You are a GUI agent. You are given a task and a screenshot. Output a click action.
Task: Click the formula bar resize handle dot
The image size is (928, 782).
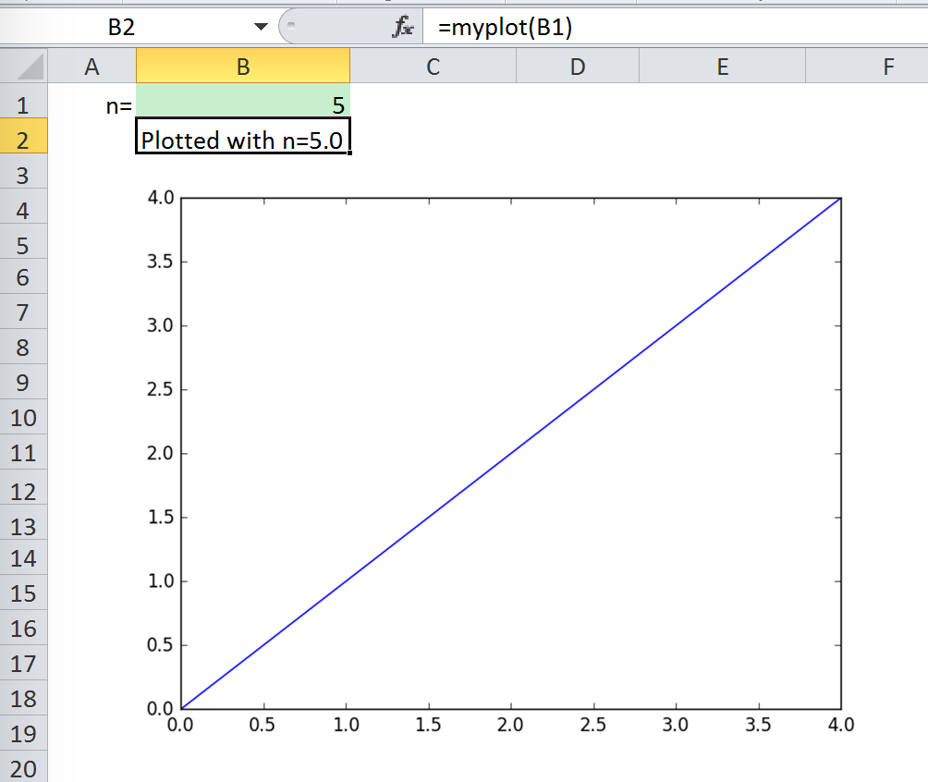point(290,26)
